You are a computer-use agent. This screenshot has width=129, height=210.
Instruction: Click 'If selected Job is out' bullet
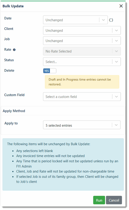(67, 179)
